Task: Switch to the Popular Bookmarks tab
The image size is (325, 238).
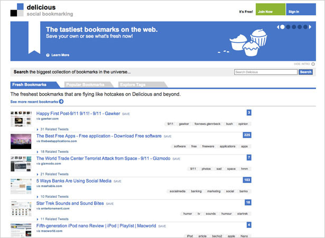Action: 88,85
